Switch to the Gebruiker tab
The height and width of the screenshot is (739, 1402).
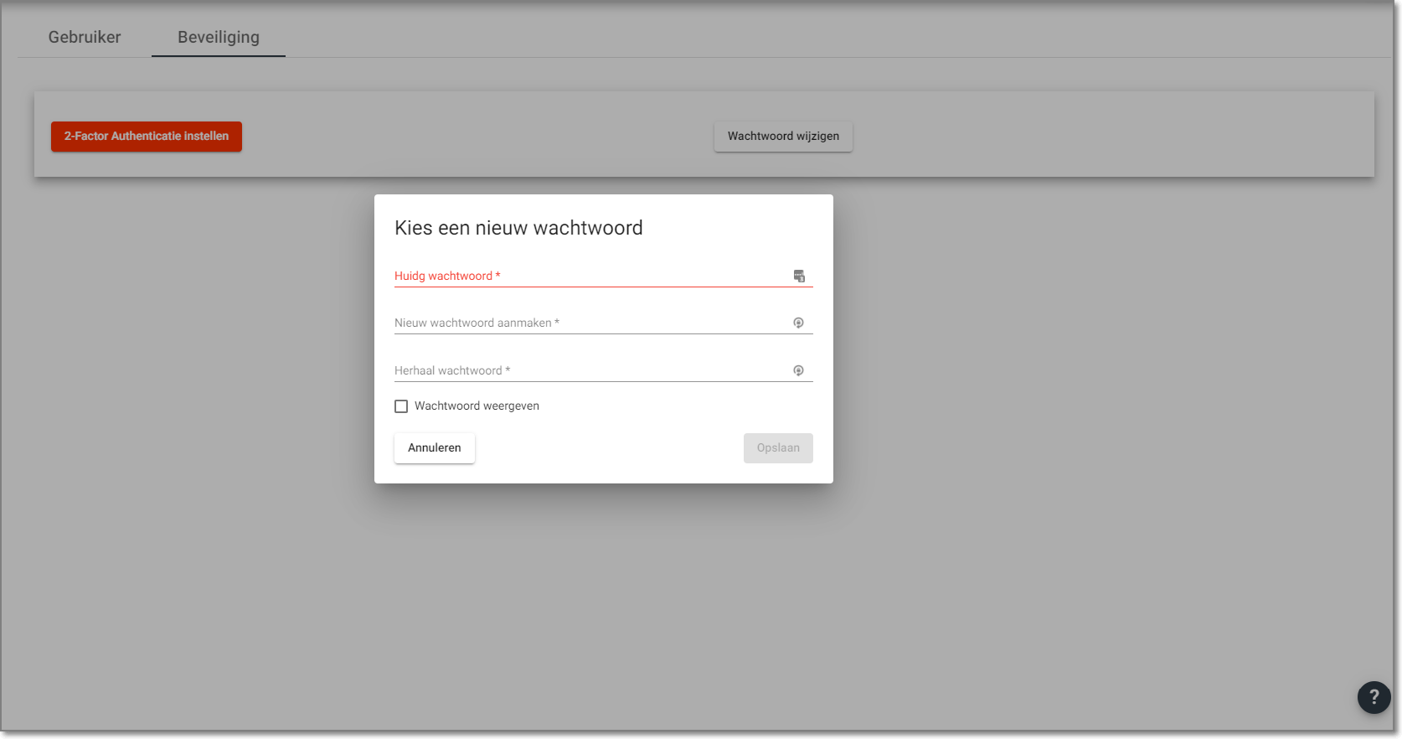[x=85, y=37]
